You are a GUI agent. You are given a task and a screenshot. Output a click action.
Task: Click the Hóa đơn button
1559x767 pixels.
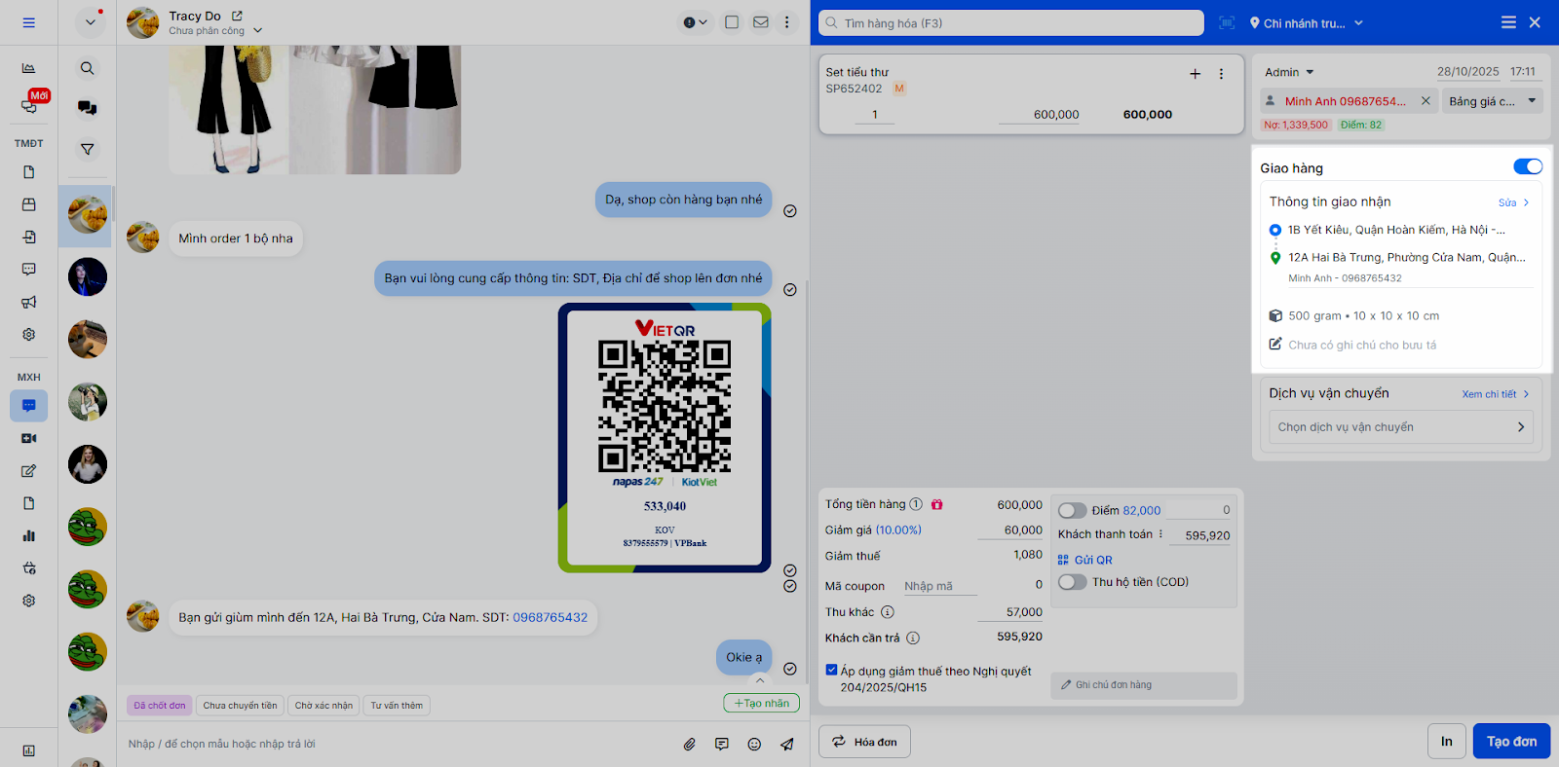[864, 742]
